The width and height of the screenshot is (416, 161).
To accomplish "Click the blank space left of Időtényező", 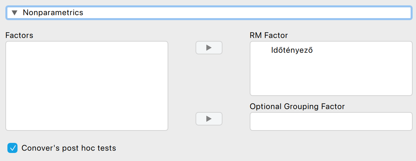I will (261, 51).
